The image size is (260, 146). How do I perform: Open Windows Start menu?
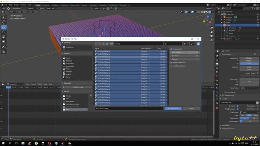[3, 143]
